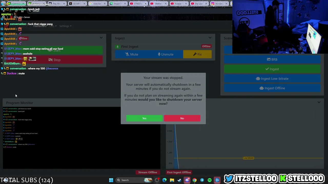Collapse the bitrate graph panel chevron

click(x=319, y=102)
